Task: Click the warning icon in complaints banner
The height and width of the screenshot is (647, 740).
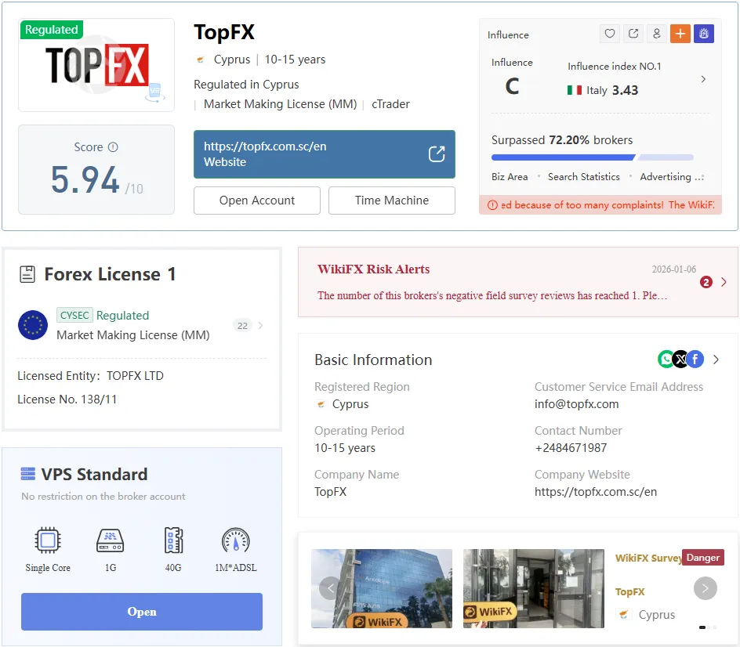Action: coord(492,204)
